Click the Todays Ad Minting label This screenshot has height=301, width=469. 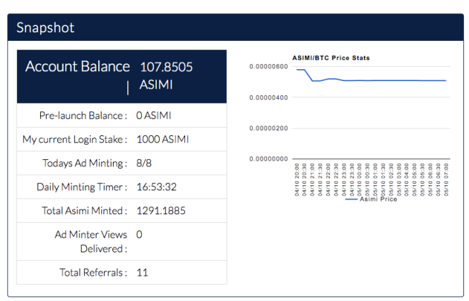(85, 164)
